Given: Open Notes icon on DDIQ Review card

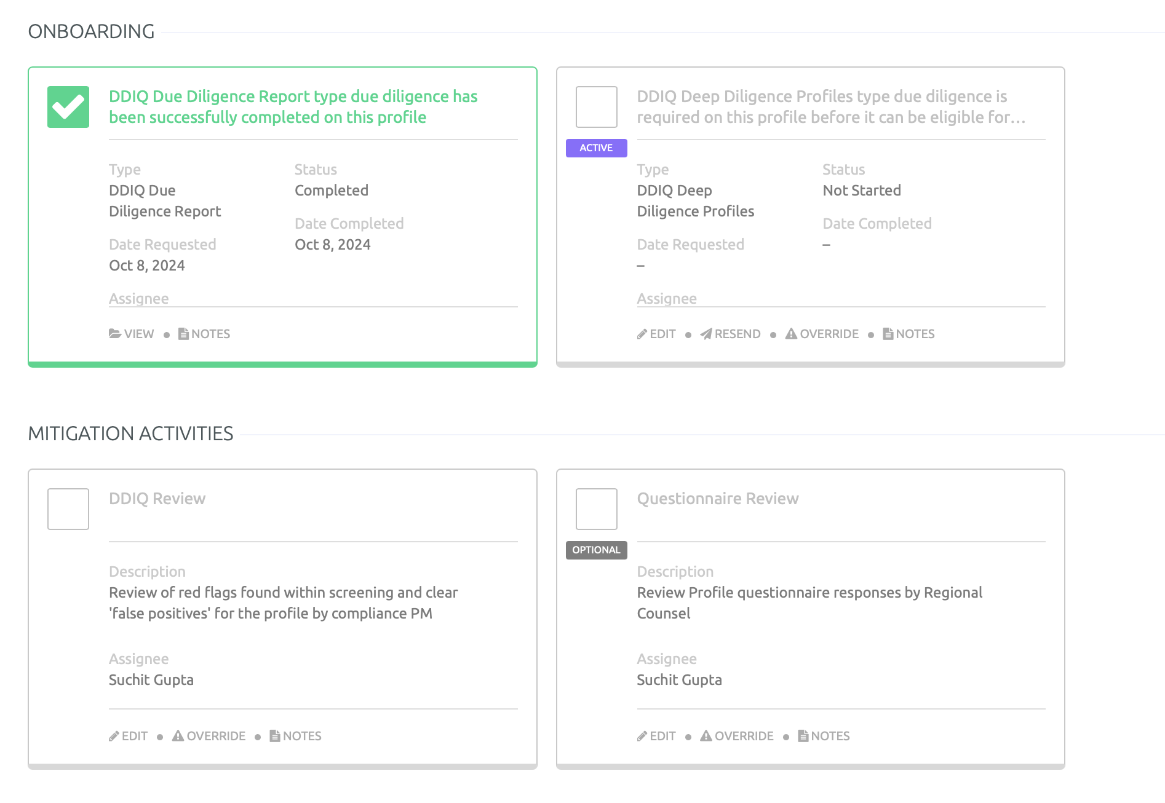Looking at the screenshot, I should (x=275, y=736).
